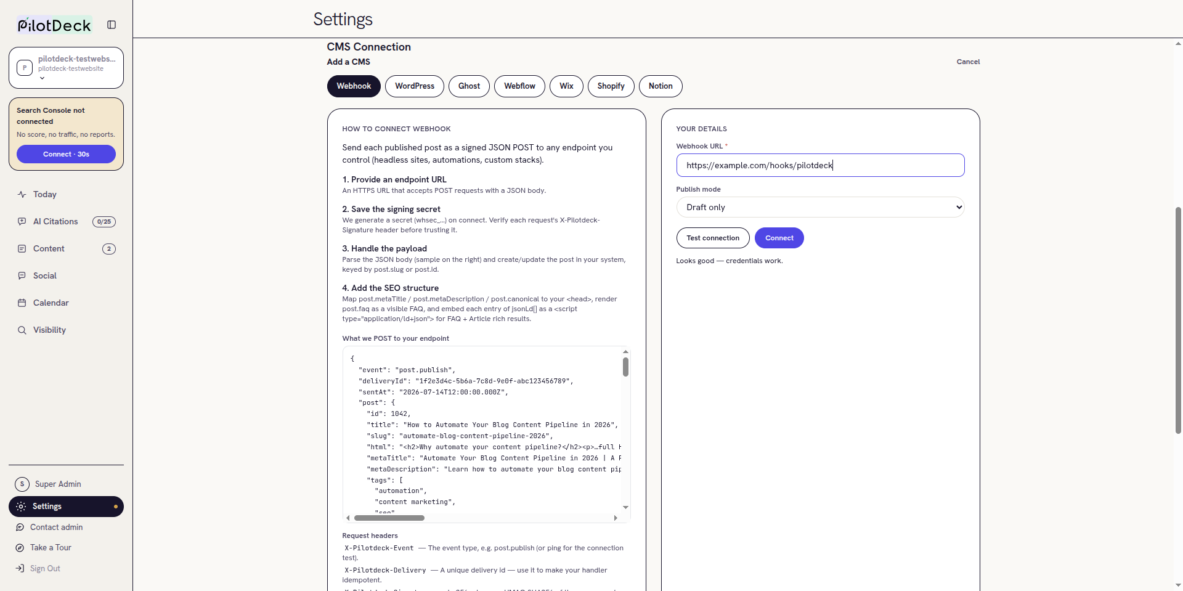Expand the pilotdeck-testwebsite workspace chevron

click(42, 78)
